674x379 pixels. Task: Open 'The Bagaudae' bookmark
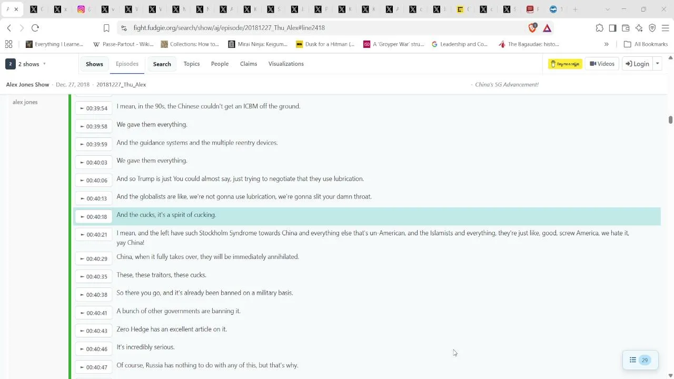(529, 44)
